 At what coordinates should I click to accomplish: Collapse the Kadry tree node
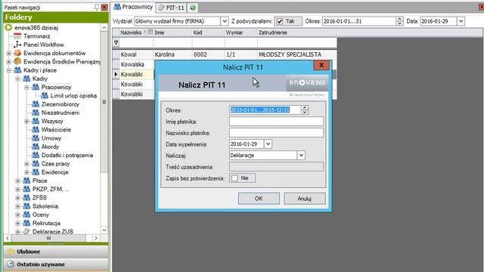click(18, 79)
